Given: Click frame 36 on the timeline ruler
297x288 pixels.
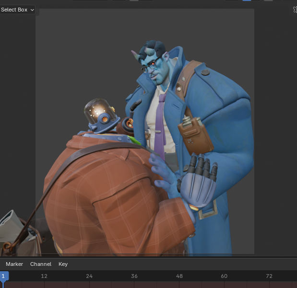Looking at the screenshot, I should [x=134, y=276].
